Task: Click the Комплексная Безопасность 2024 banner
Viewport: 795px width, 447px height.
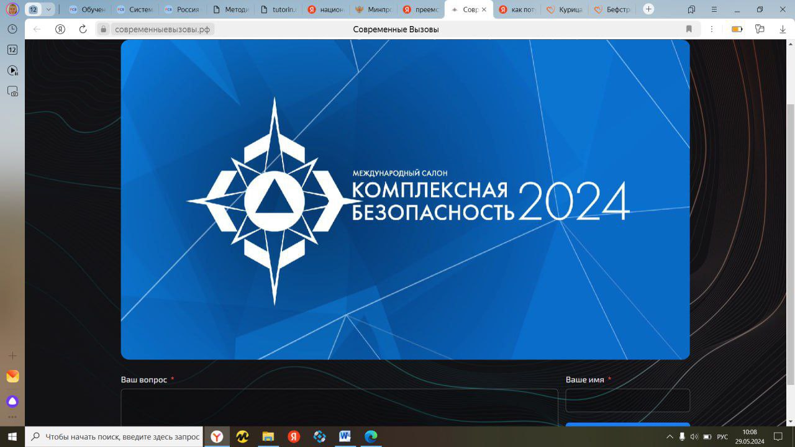Action: click(405, 199)
